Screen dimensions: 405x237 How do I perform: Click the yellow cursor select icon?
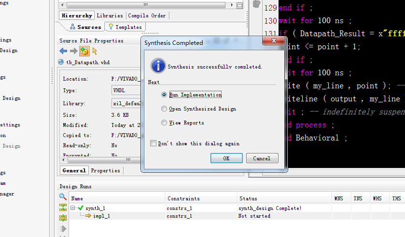pyautogui.click(x=95, y=51)
